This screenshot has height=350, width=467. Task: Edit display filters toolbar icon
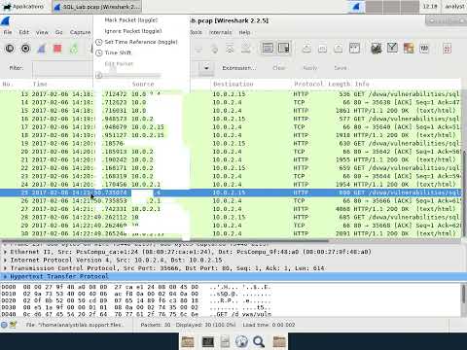click(392, 49)
